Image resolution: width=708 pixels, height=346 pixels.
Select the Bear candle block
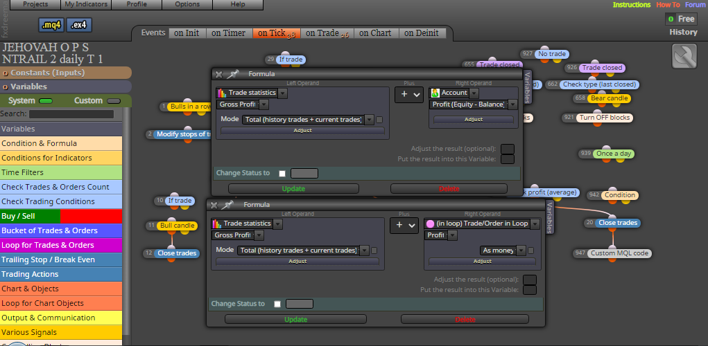tap(608, 98)
